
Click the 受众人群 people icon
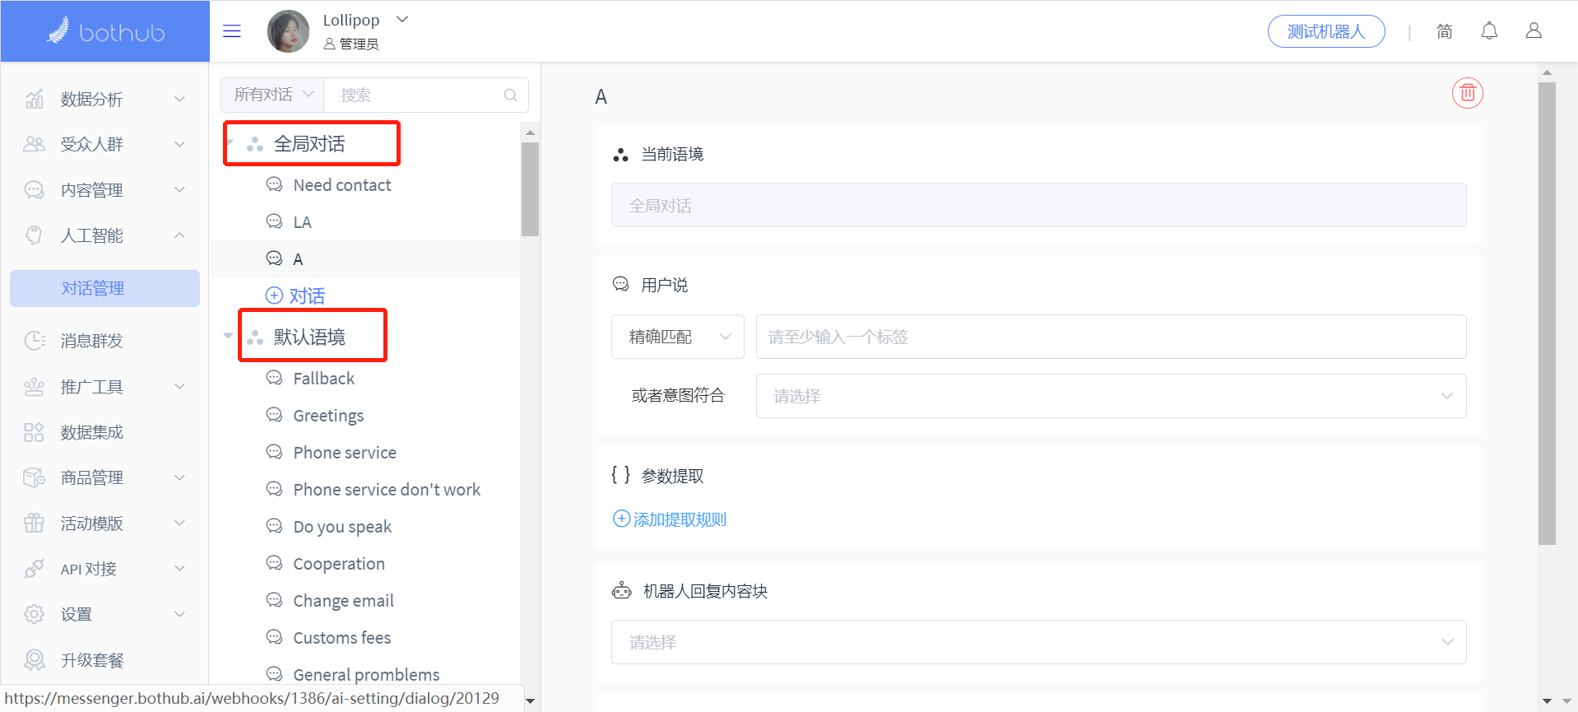tap(34, 145)
